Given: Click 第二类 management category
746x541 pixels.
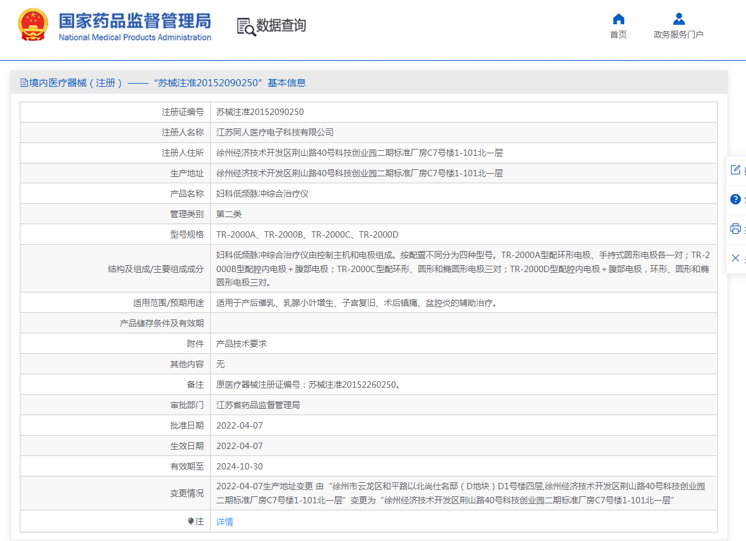Looking at the screenshot, I should tap(229, 215).
